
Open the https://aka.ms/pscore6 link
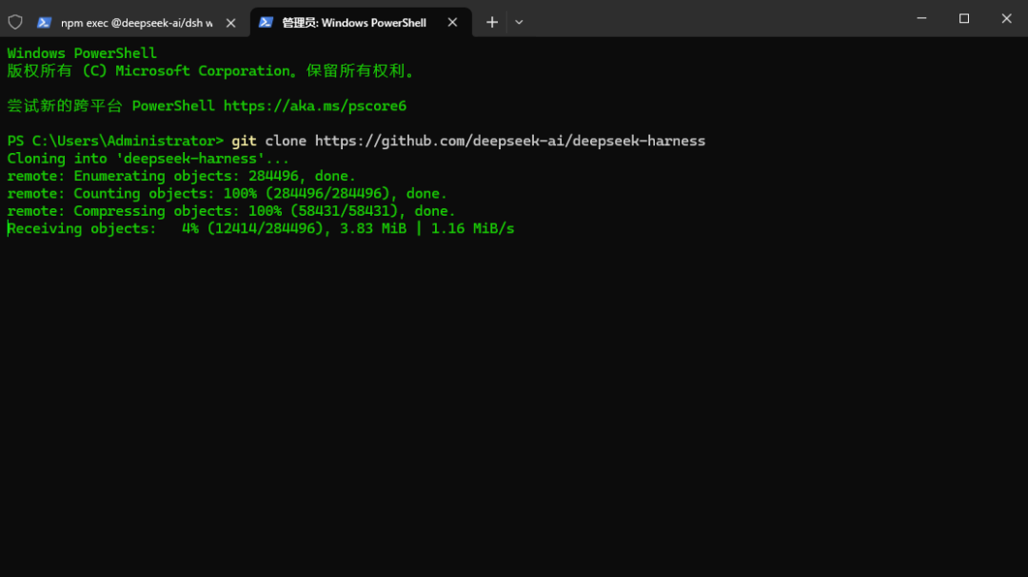click(x=315, y=106)
